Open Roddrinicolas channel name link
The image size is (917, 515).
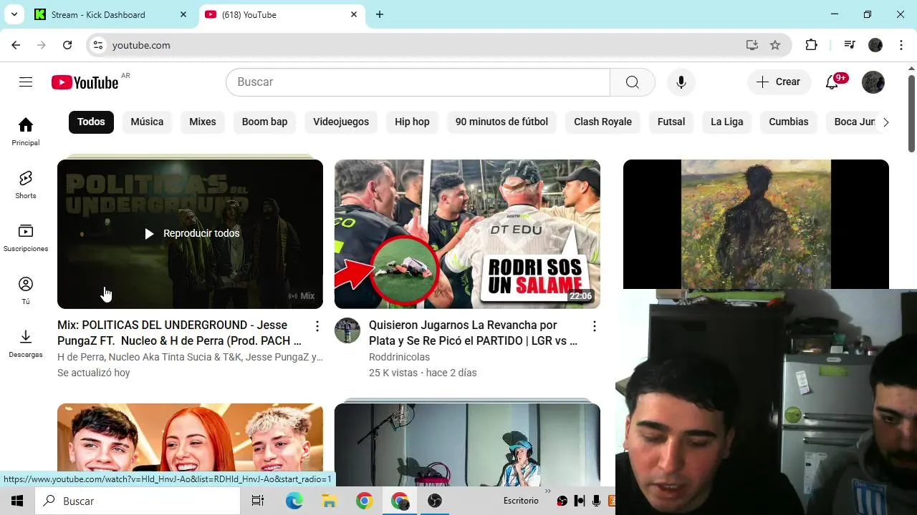pyautogui.click(x=399, y=357)
